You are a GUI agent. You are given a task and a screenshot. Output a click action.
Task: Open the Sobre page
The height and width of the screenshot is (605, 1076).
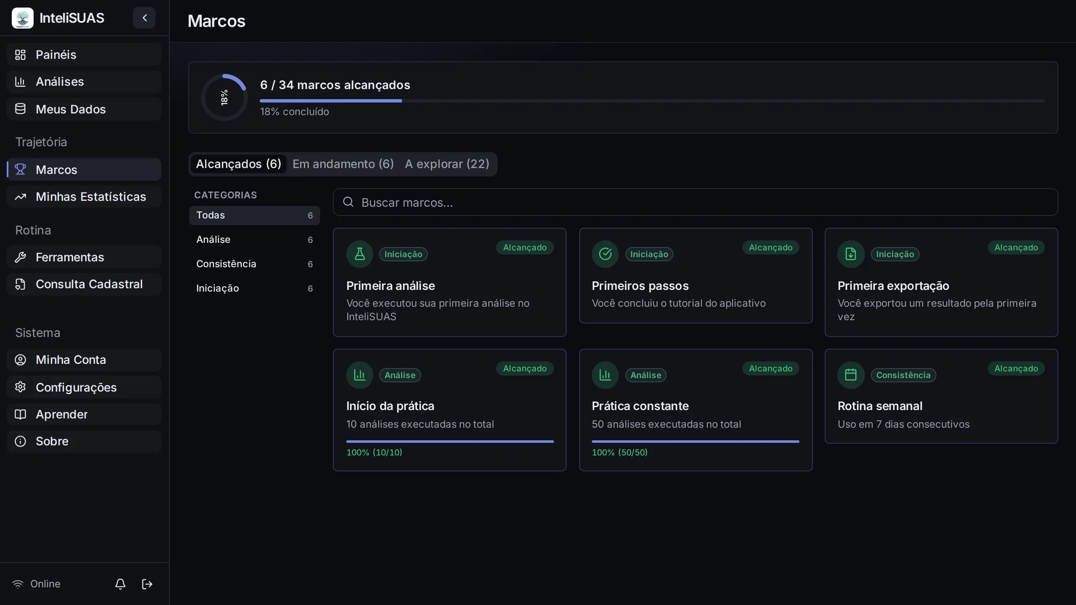pyautogui.click(x=84, y=441)
